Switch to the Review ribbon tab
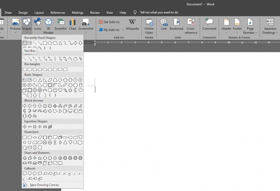280x191 pixels. click(95, 13)
